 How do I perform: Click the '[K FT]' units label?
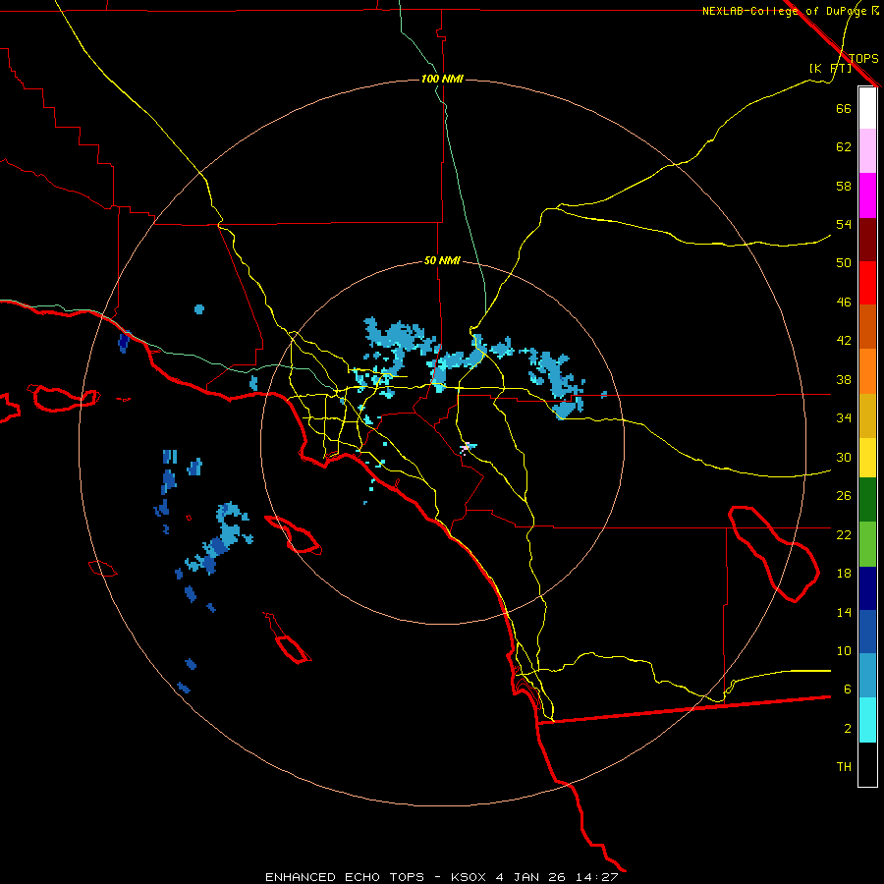830,69
